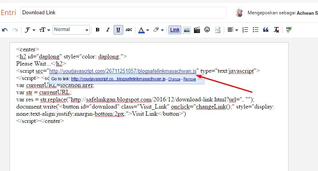This screenshot has height=171, width=318.
Task: Click the closing "</script></center>" line
Action: pyautogui.click(x=40, y=121)
